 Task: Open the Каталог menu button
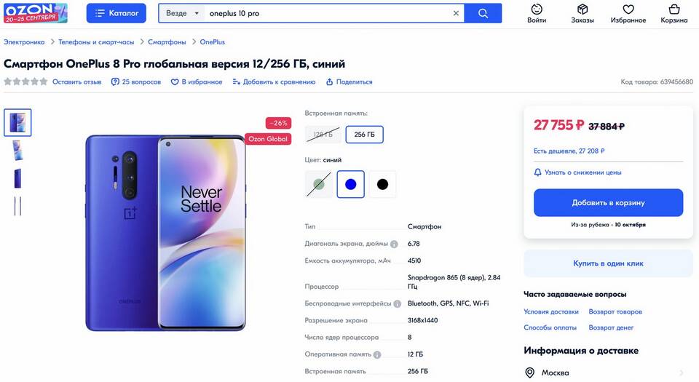pyautogui.click(x=116, y=13)
